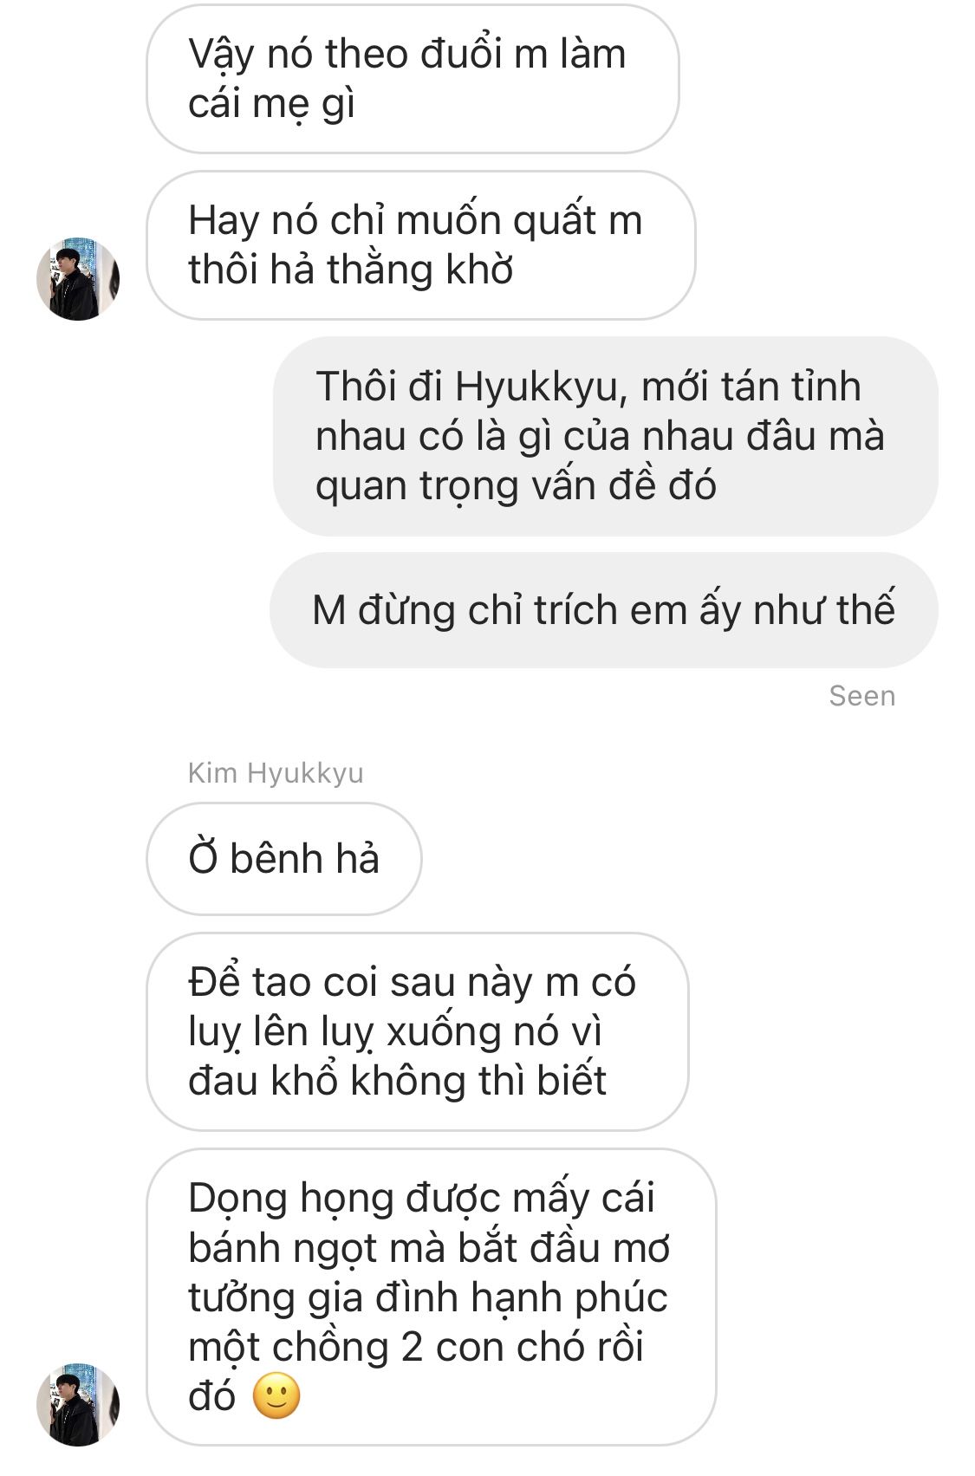This screenshot has height=1476, width=975.
Task: Tap the line "quan trọng vấn đề đó"
Action: [x=516, y=486]
